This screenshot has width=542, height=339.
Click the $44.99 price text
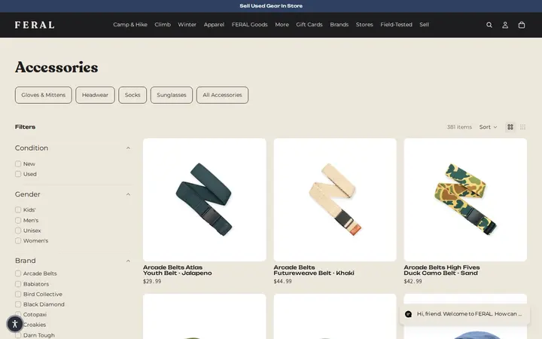point(282,282)
